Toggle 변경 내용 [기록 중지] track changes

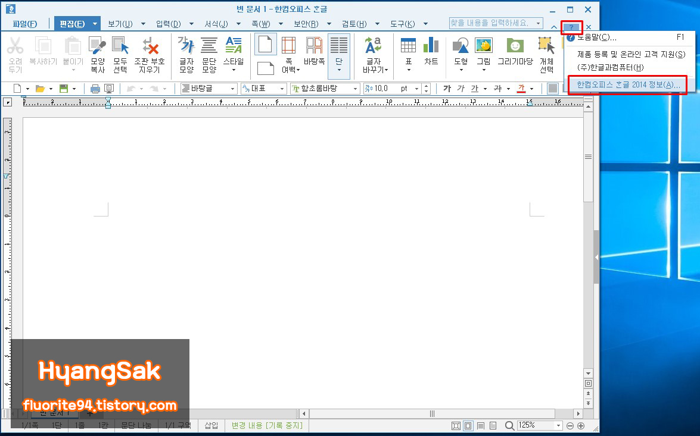(267, 426)
